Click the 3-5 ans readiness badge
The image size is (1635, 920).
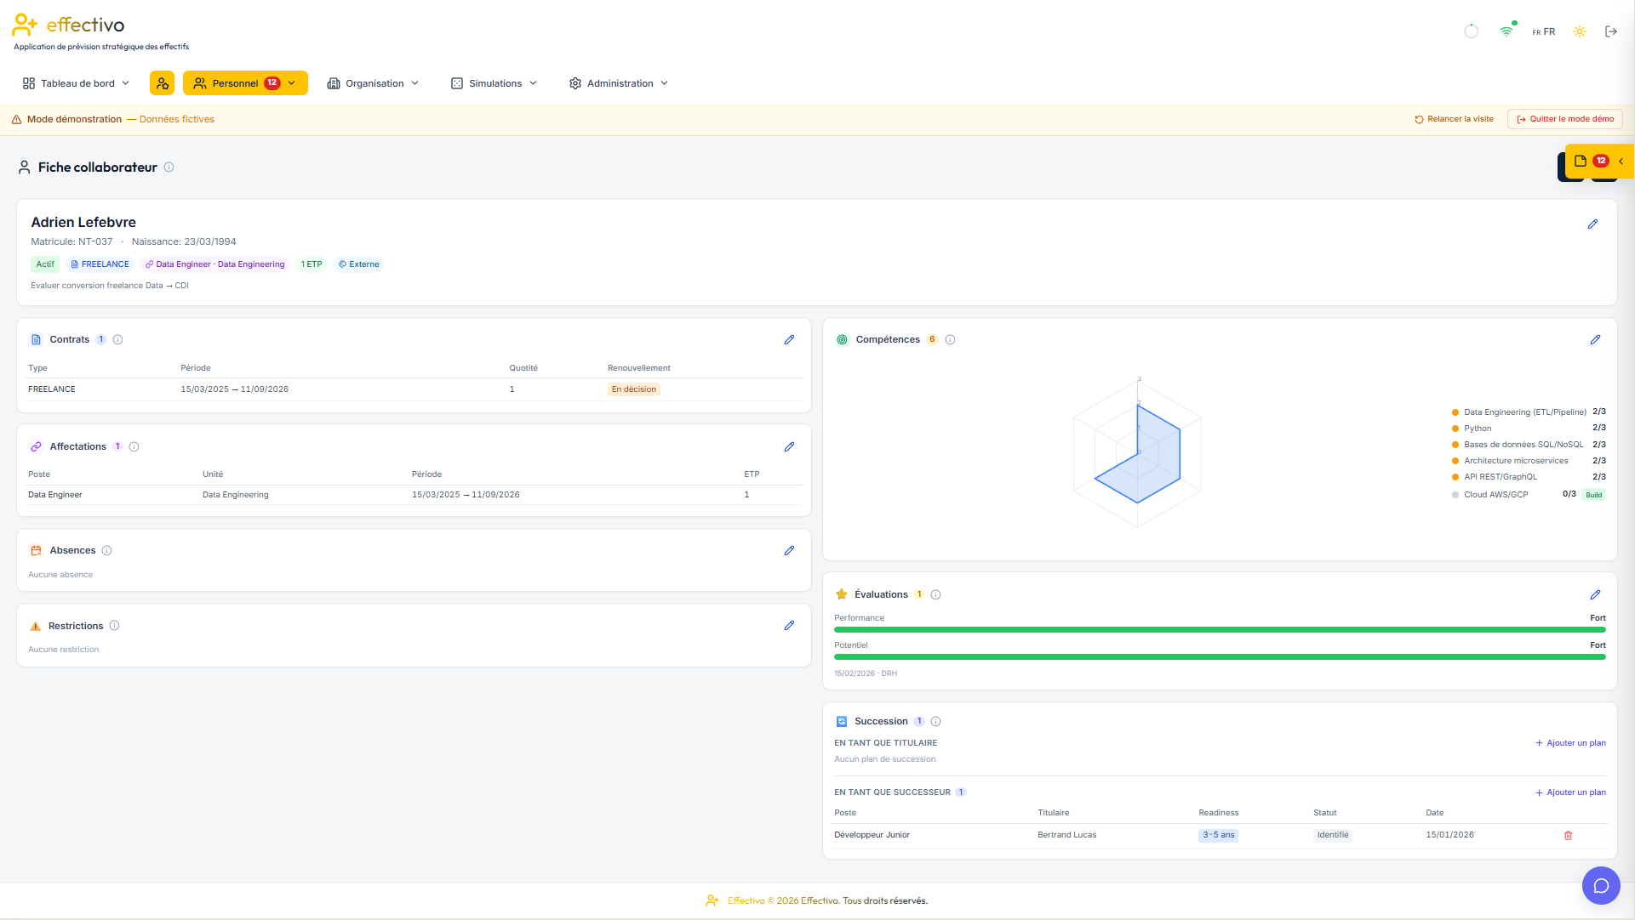[x=1219, y=836]
